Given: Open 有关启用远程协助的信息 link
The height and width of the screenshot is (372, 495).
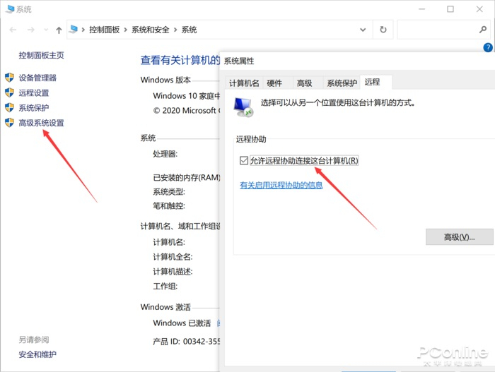Looking at the screenshot, I should pyautogui.click(x=281, y=185).
